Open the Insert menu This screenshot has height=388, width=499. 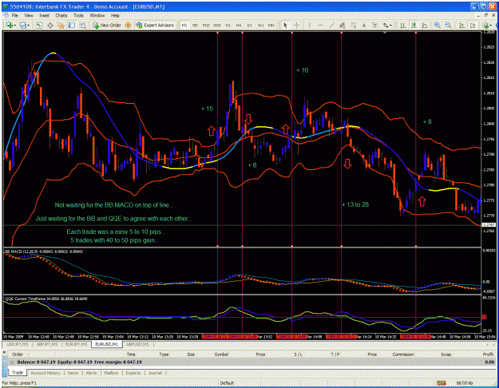(x=44, y=15)
